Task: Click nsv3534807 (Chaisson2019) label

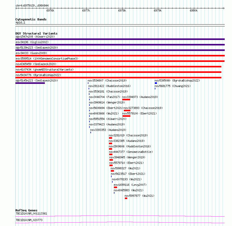Action: (107, 80)
